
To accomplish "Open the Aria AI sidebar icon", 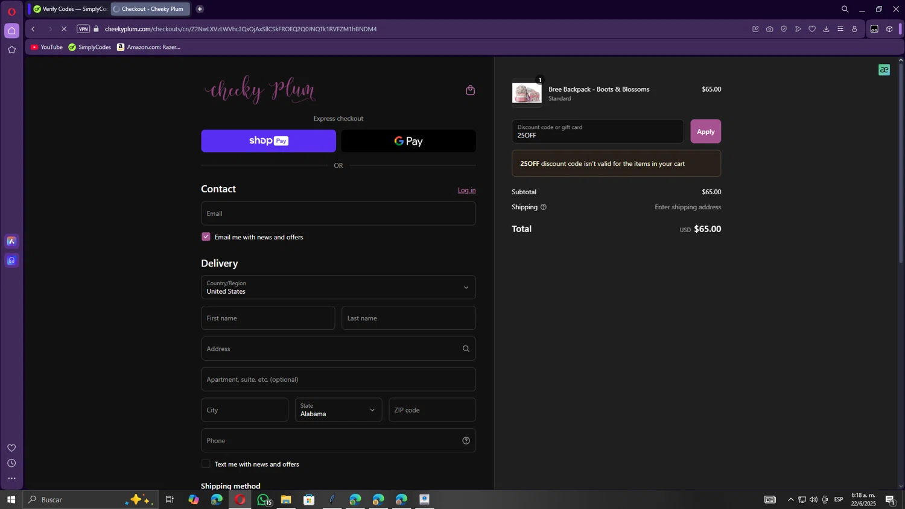I will tap(11, 241).
